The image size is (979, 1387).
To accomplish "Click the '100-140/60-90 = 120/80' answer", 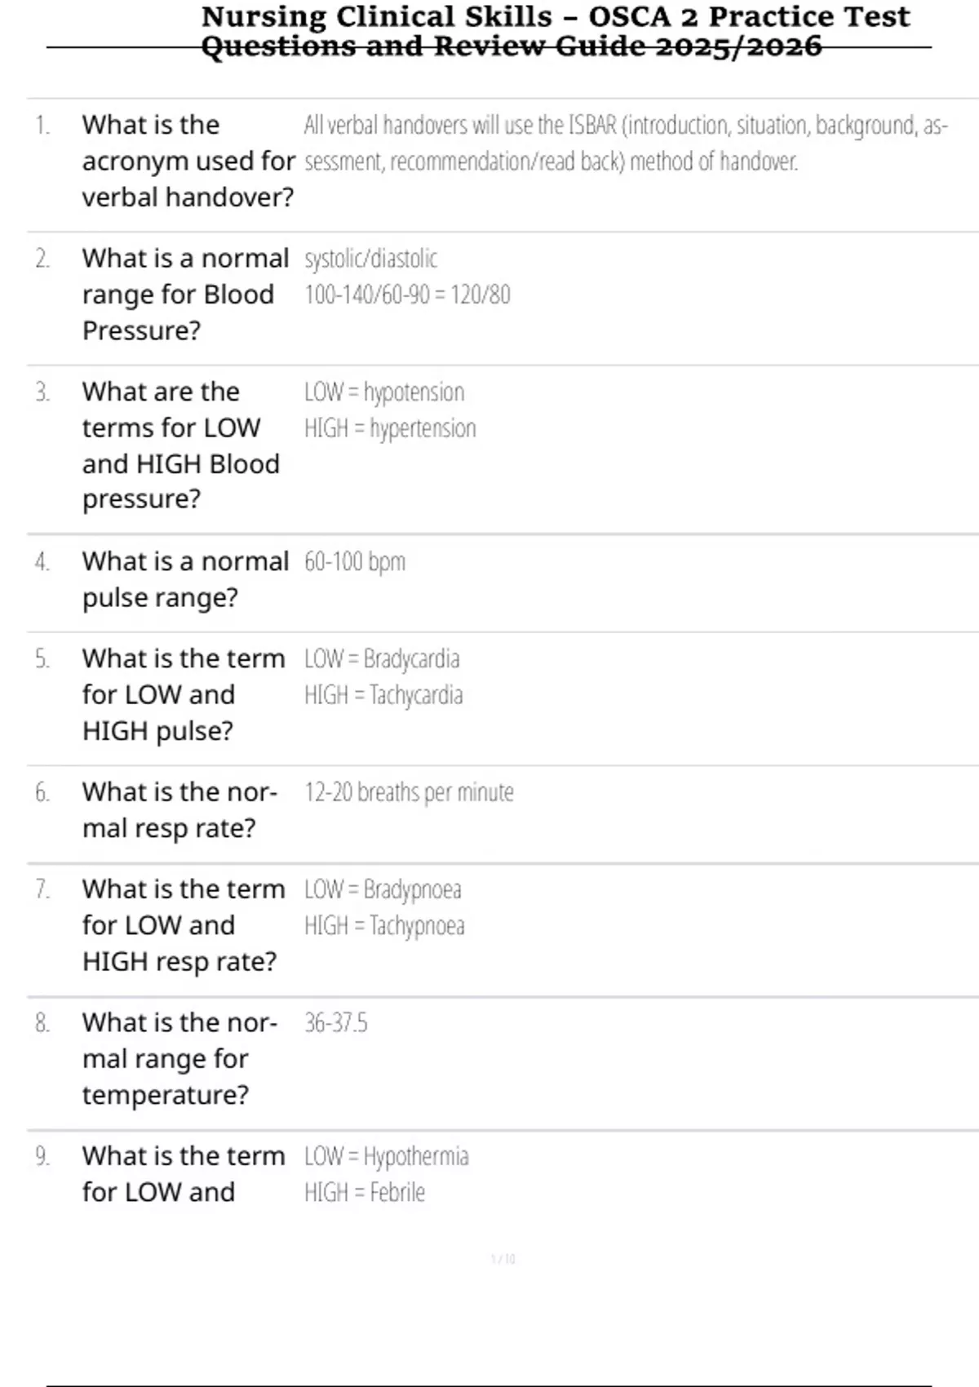I will click(407, 295).
